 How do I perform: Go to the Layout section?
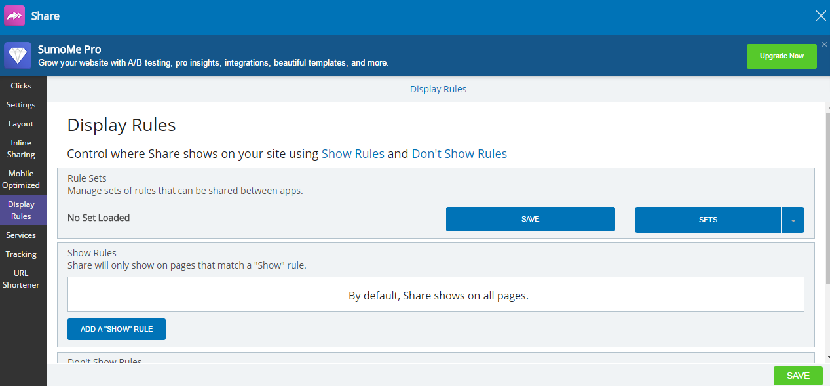pos(21,124)
